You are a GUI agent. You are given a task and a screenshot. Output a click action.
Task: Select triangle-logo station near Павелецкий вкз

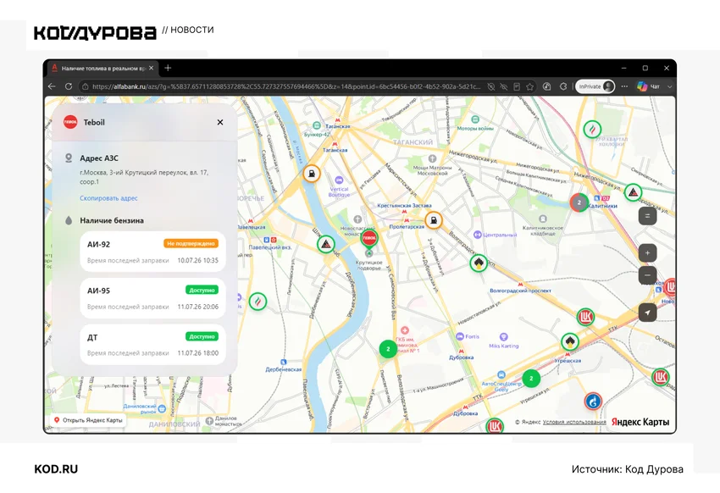click(x=326, y=244)
